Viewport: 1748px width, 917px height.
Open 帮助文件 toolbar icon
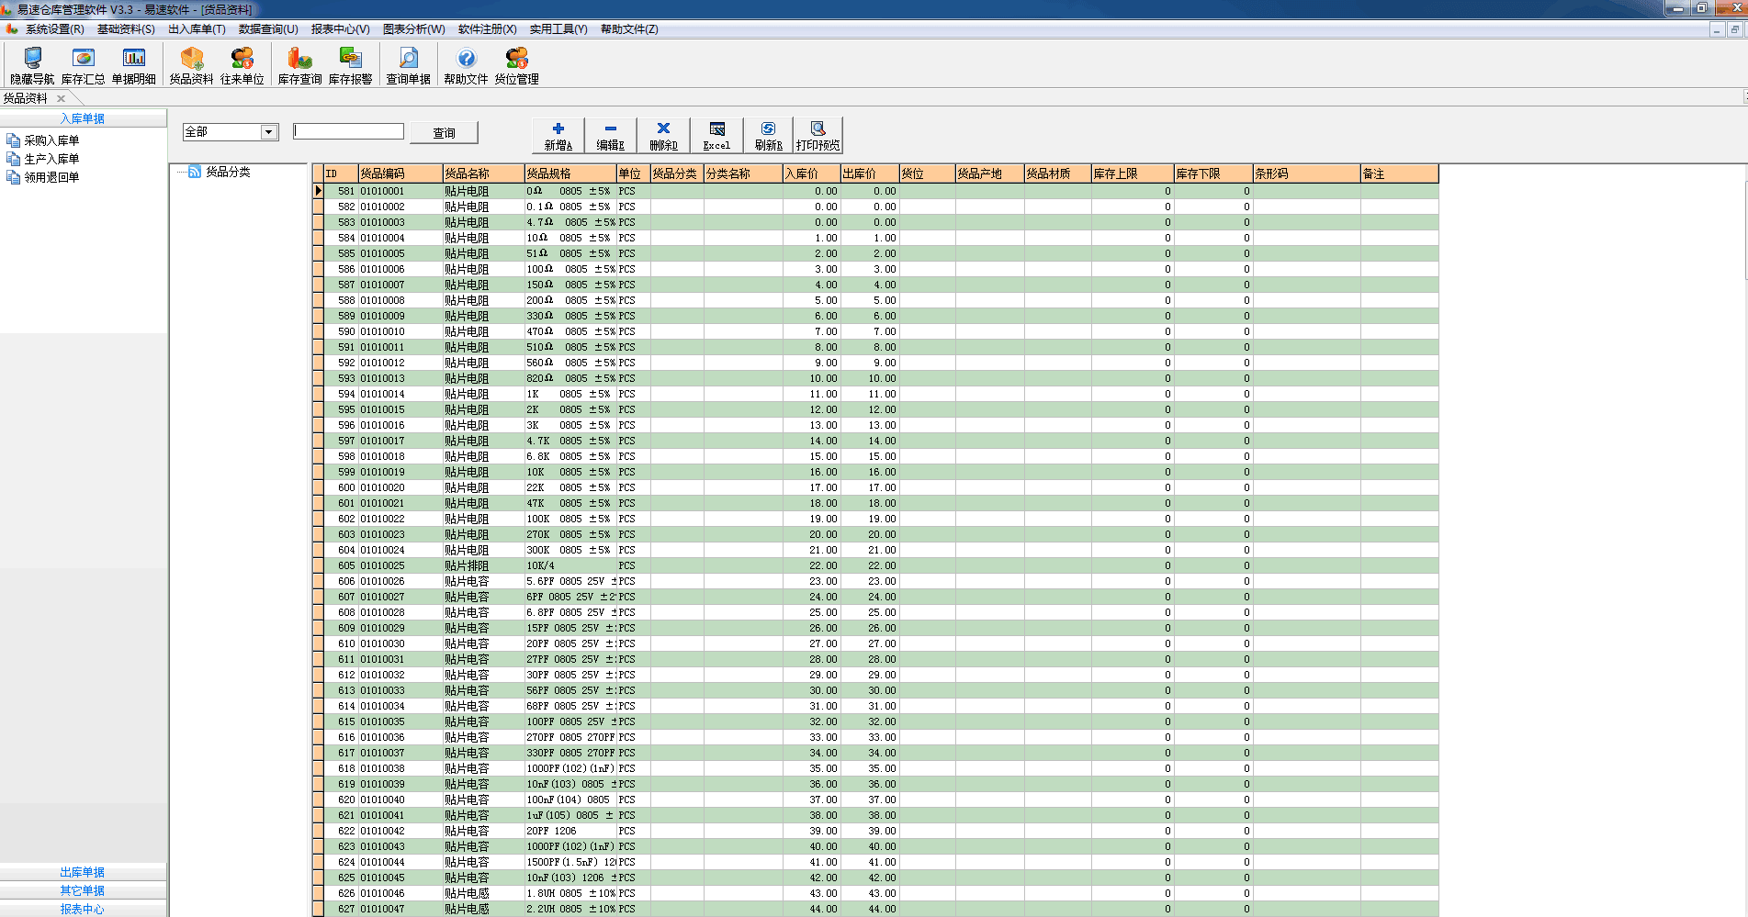tap(466, 66)
